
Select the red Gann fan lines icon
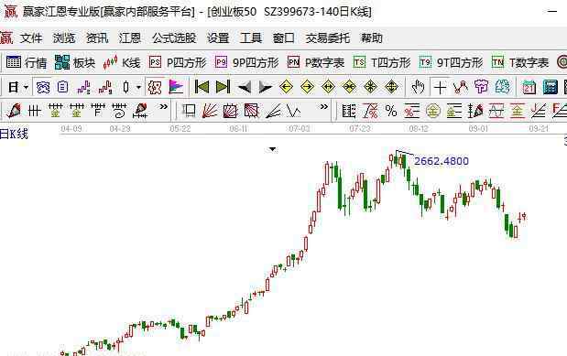click(x=210, y=111)
